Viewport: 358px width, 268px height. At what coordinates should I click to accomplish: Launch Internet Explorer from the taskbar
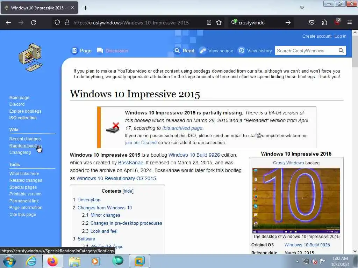click(x=31, y=261)
